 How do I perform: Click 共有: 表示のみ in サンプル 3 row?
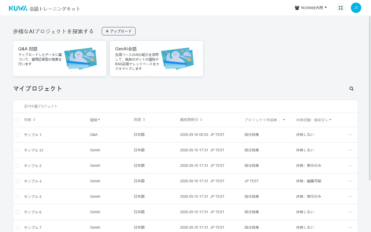click(x=309, y=165)
